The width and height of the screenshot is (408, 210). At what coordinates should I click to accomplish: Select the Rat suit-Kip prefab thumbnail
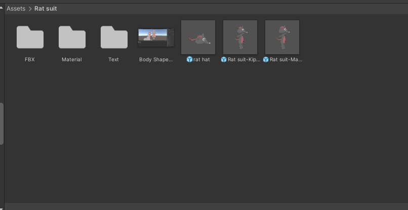coord(240,37)
